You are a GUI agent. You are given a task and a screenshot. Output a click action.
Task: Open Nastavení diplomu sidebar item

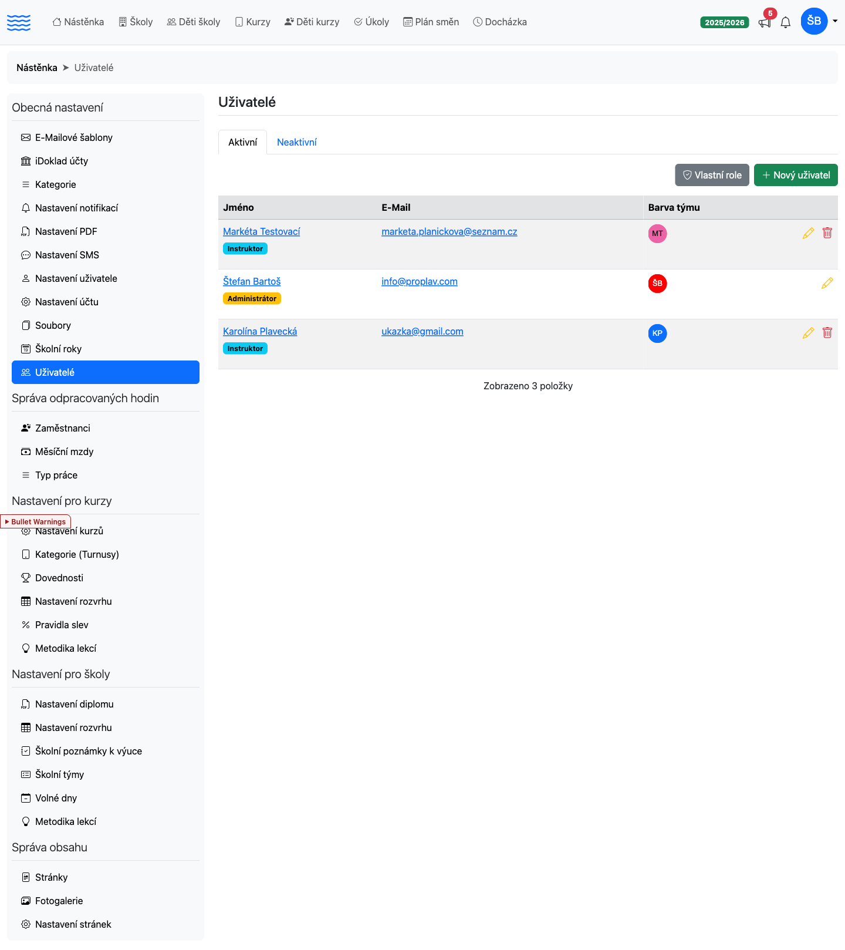coord(106,704)
